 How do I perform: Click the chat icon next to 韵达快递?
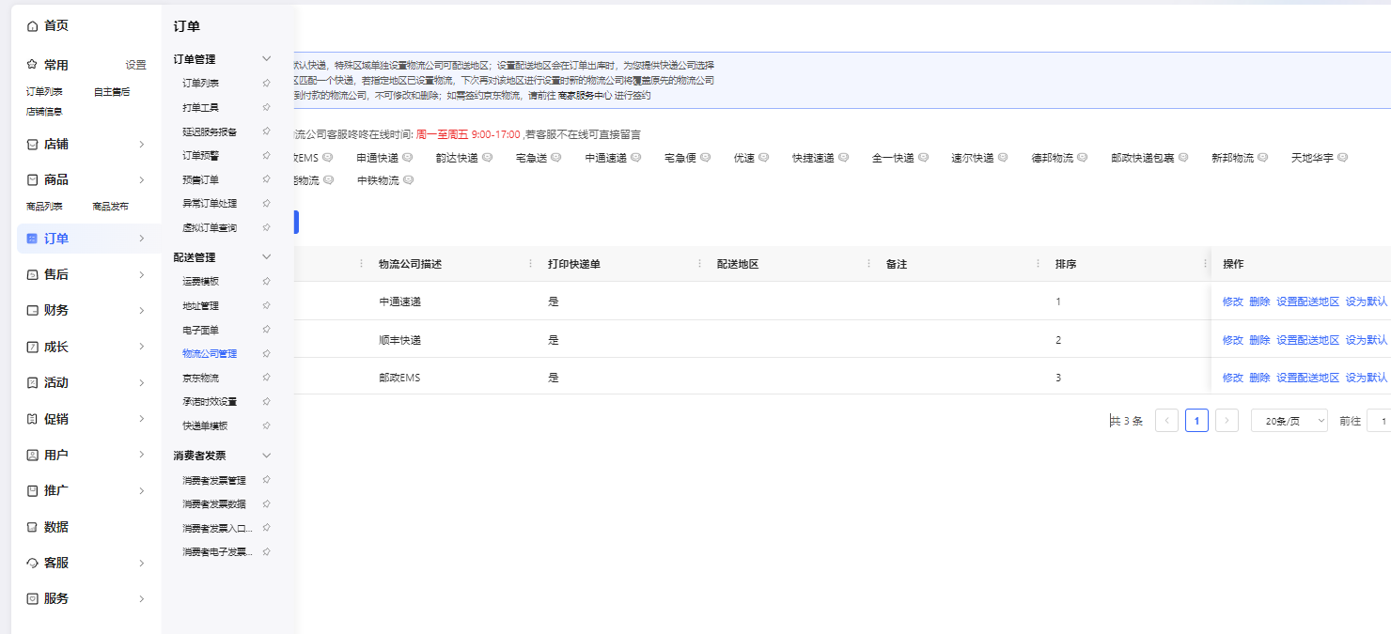click(487, 158)
